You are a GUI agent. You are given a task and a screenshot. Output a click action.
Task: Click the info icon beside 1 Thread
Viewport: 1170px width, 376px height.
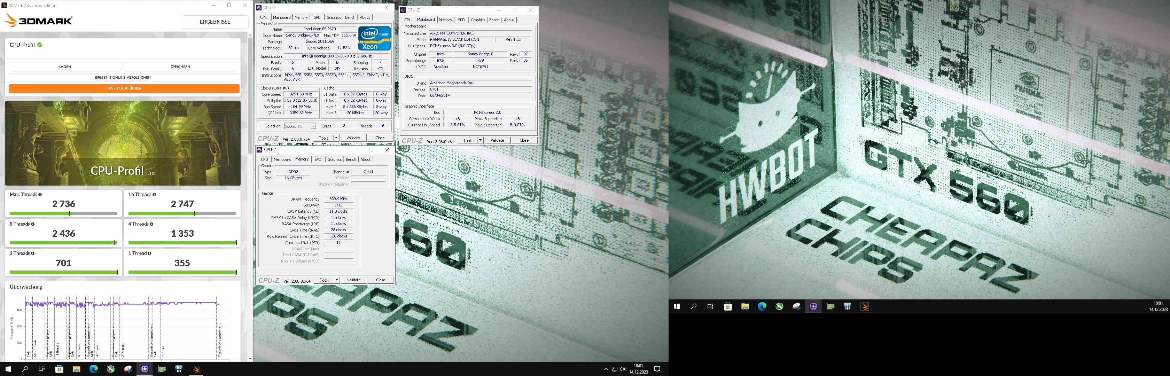pos(149,253)
